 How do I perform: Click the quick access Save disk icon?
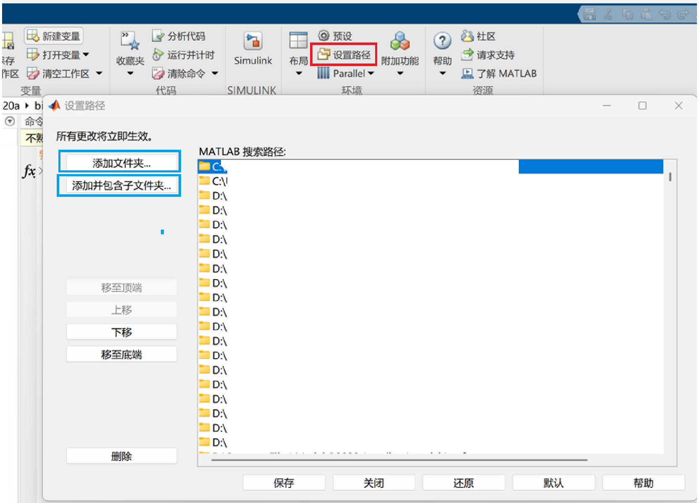click(x=590, y=15)
